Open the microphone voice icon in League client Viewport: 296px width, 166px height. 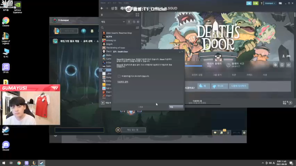(x=228, y=133)
